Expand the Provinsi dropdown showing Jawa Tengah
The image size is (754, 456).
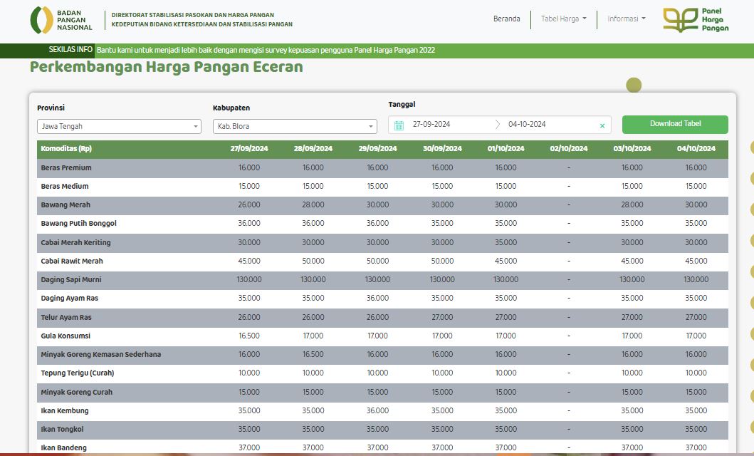click(119, 127)
